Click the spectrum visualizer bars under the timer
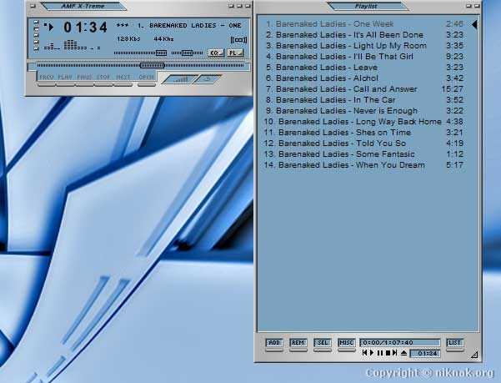The width and height of the screenshot is (501, 383). pyautogui.click(x=73, y=45)
